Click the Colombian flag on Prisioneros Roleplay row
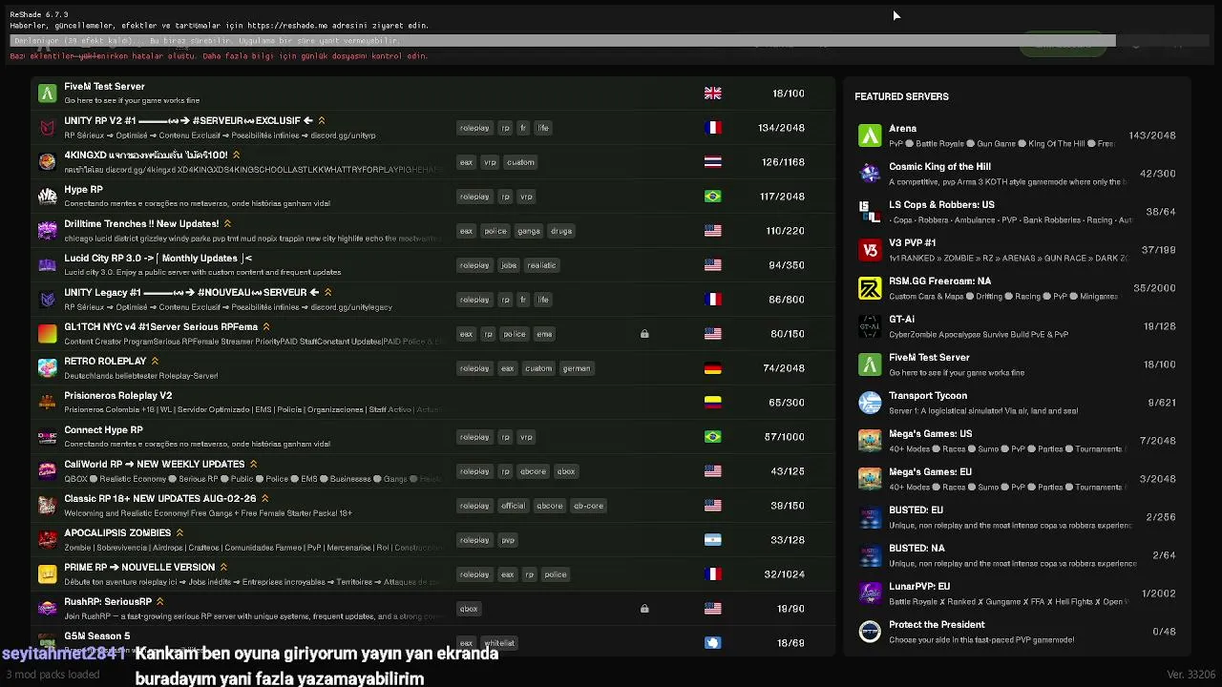The image size is (1222, 687). [713, 403]
